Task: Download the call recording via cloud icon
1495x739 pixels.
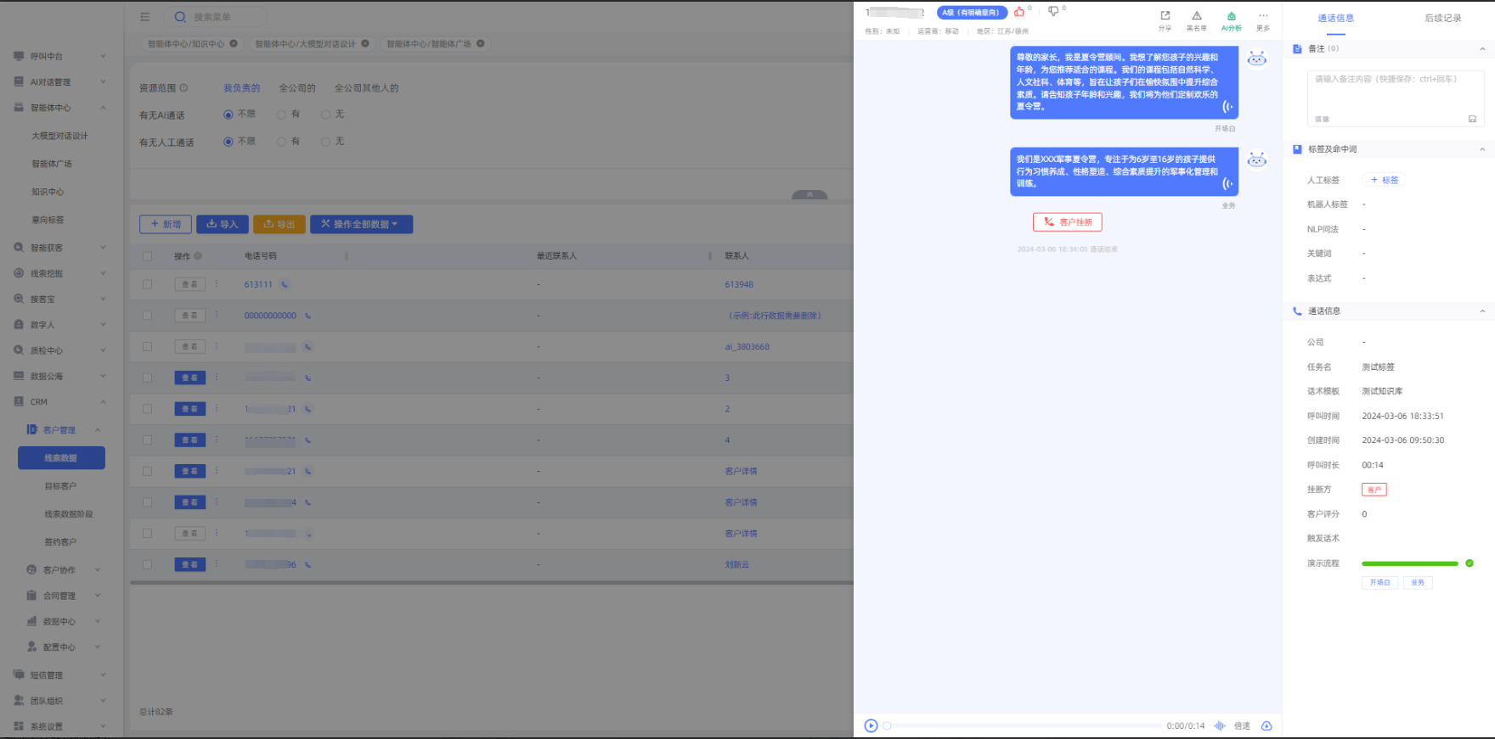Action: pyautogui.click(x=1267, y=725)
